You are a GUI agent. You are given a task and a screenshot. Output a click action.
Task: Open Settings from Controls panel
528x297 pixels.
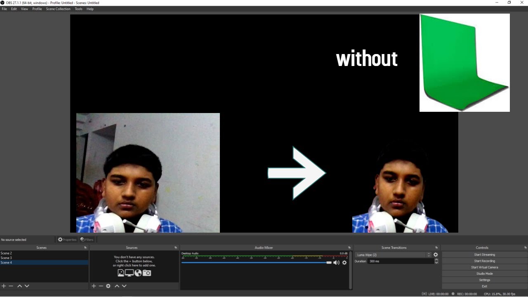click(484, 280)
